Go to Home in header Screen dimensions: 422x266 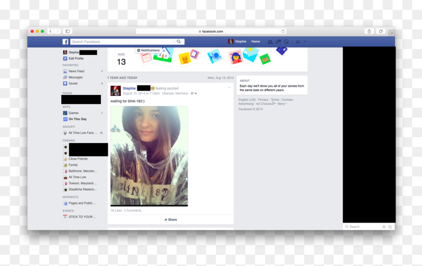tap(256, 41)
